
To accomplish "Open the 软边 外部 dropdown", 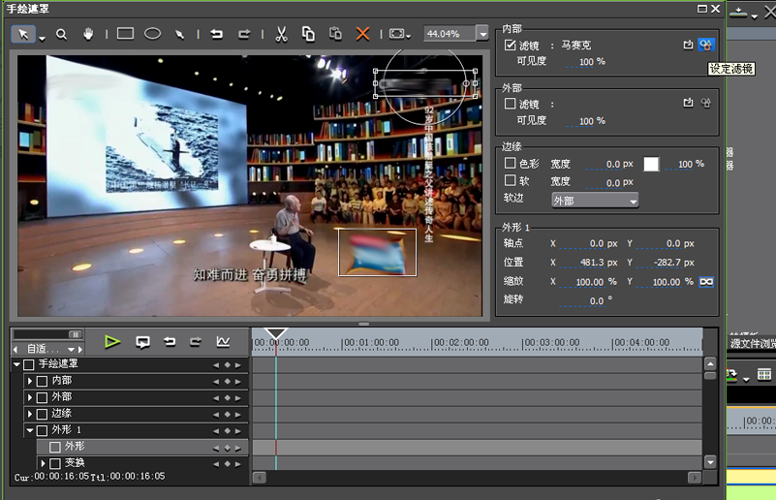I will 594,201.
